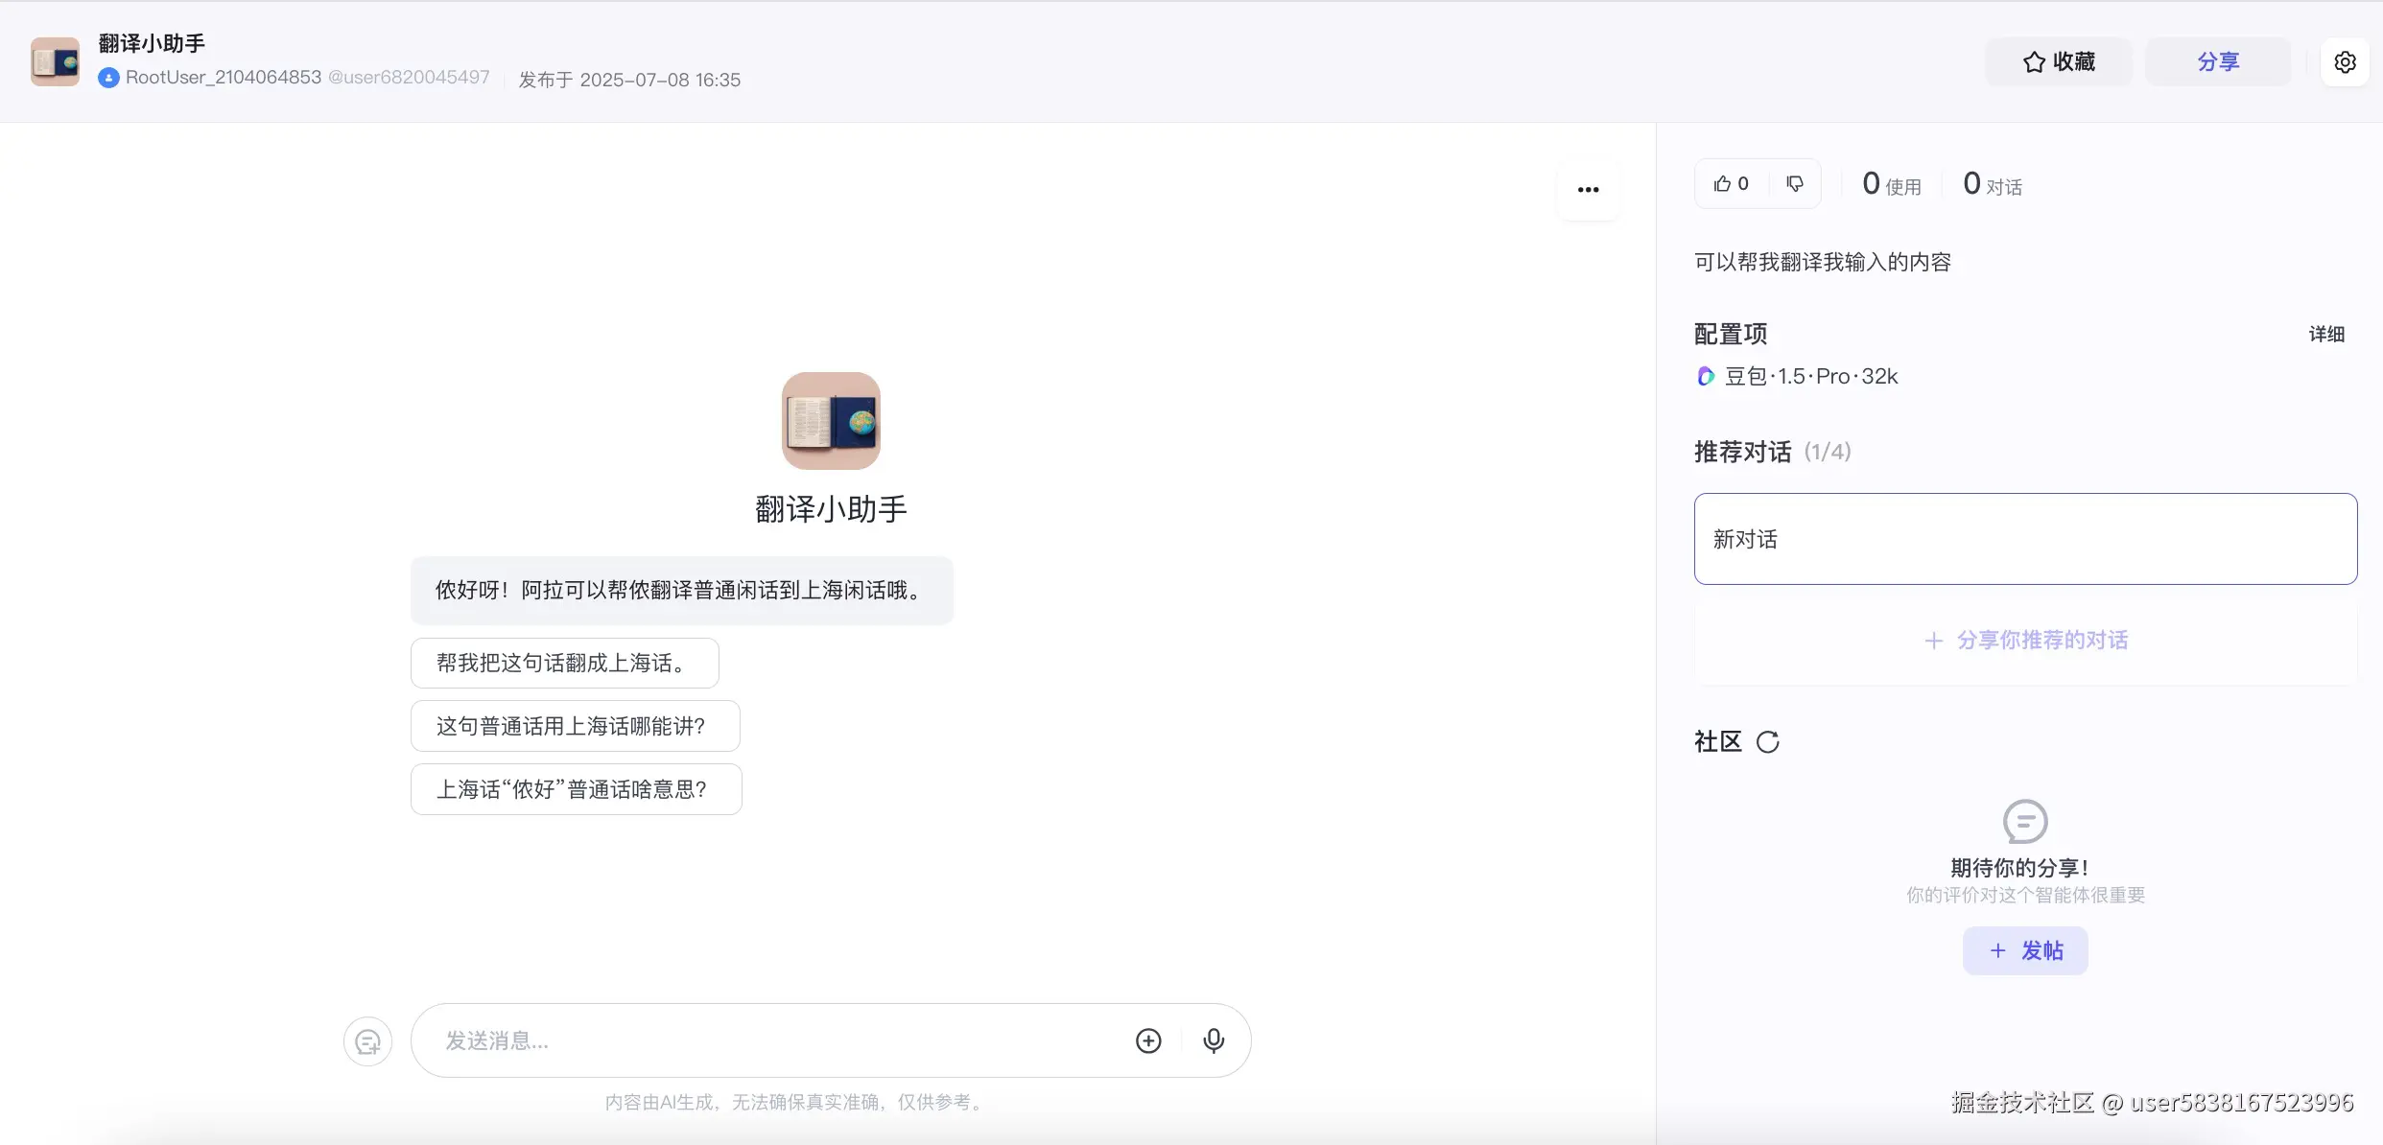The width and height of the screenshot is (2383, 1145).
Task: Click the 发送消息 message input field
Action: point(767,1040)
